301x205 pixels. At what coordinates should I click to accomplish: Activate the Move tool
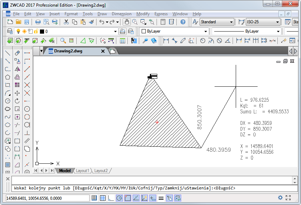coord(17,93)
